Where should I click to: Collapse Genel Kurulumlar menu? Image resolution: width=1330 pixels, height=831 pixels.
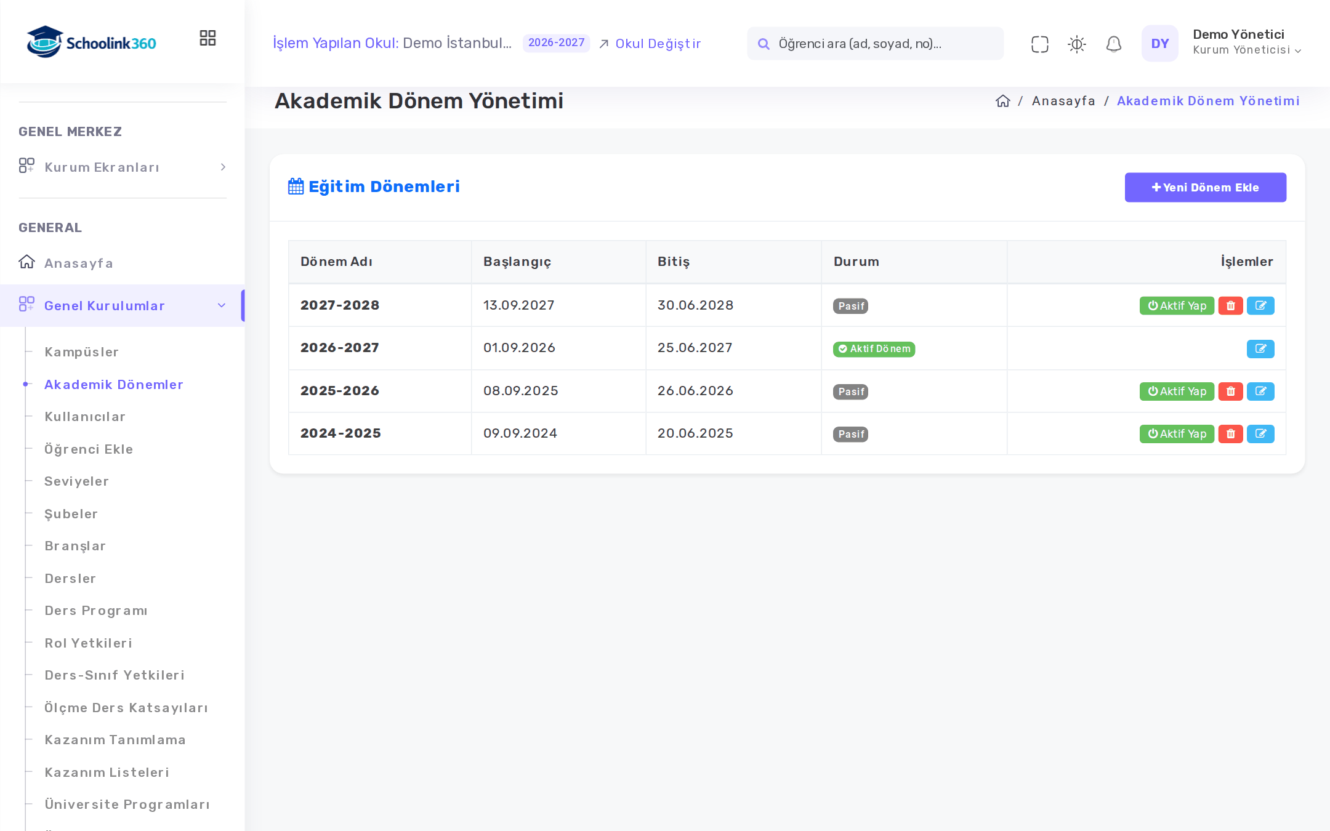[123, 305]
